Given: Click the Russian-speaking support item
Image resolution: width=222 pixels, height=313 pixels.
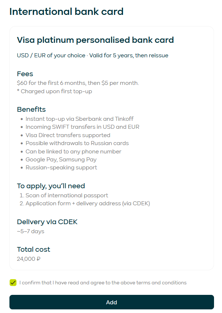Looking at the screenshot, I should point(61,168).
